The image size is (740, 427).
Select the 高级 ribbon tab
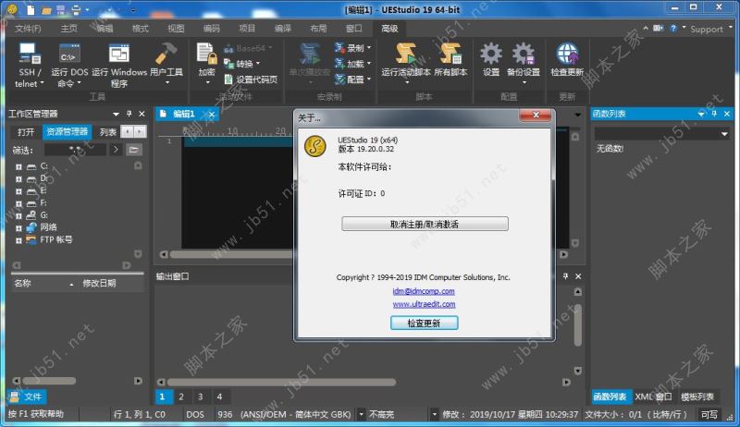(x=389, y=29)
